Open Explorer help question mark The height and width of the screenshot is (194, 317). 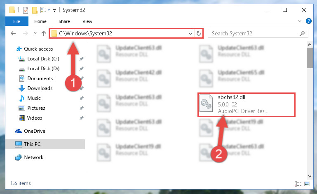pos(308,21)
